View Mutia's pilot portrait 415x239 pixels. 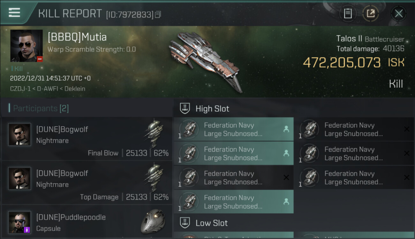coord(26,46)
